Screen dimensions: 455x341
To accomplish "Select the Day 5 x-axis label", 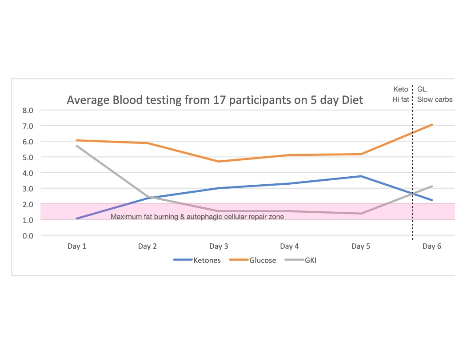I will pos(361,246).
